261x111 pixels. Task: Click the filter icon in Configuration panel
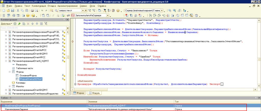pyautogui.click(x=46, y=24)
